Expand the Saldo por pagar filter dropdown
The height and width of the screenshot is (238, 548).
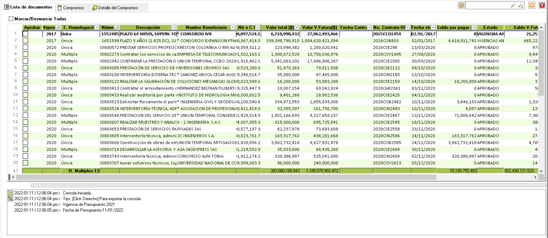click(473, 28)
